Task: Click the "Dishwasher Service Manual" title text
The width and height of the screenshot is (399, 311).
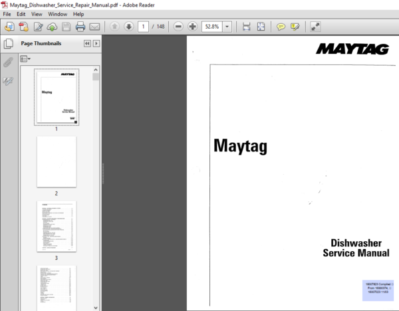Action: tap(356, 248)
